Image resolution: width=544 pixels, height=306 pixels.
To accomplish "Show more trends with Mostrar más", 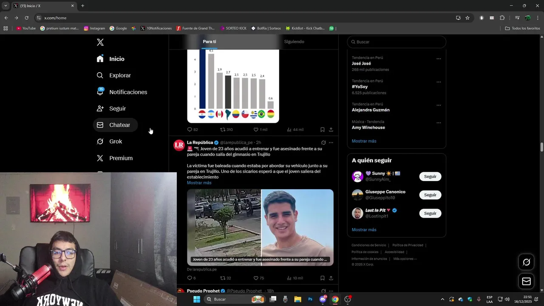I will click(364, 141).
